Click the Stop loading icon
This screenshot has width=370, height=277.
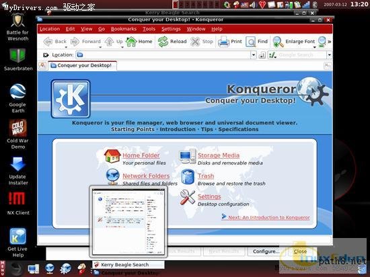(x=195, y=42)
